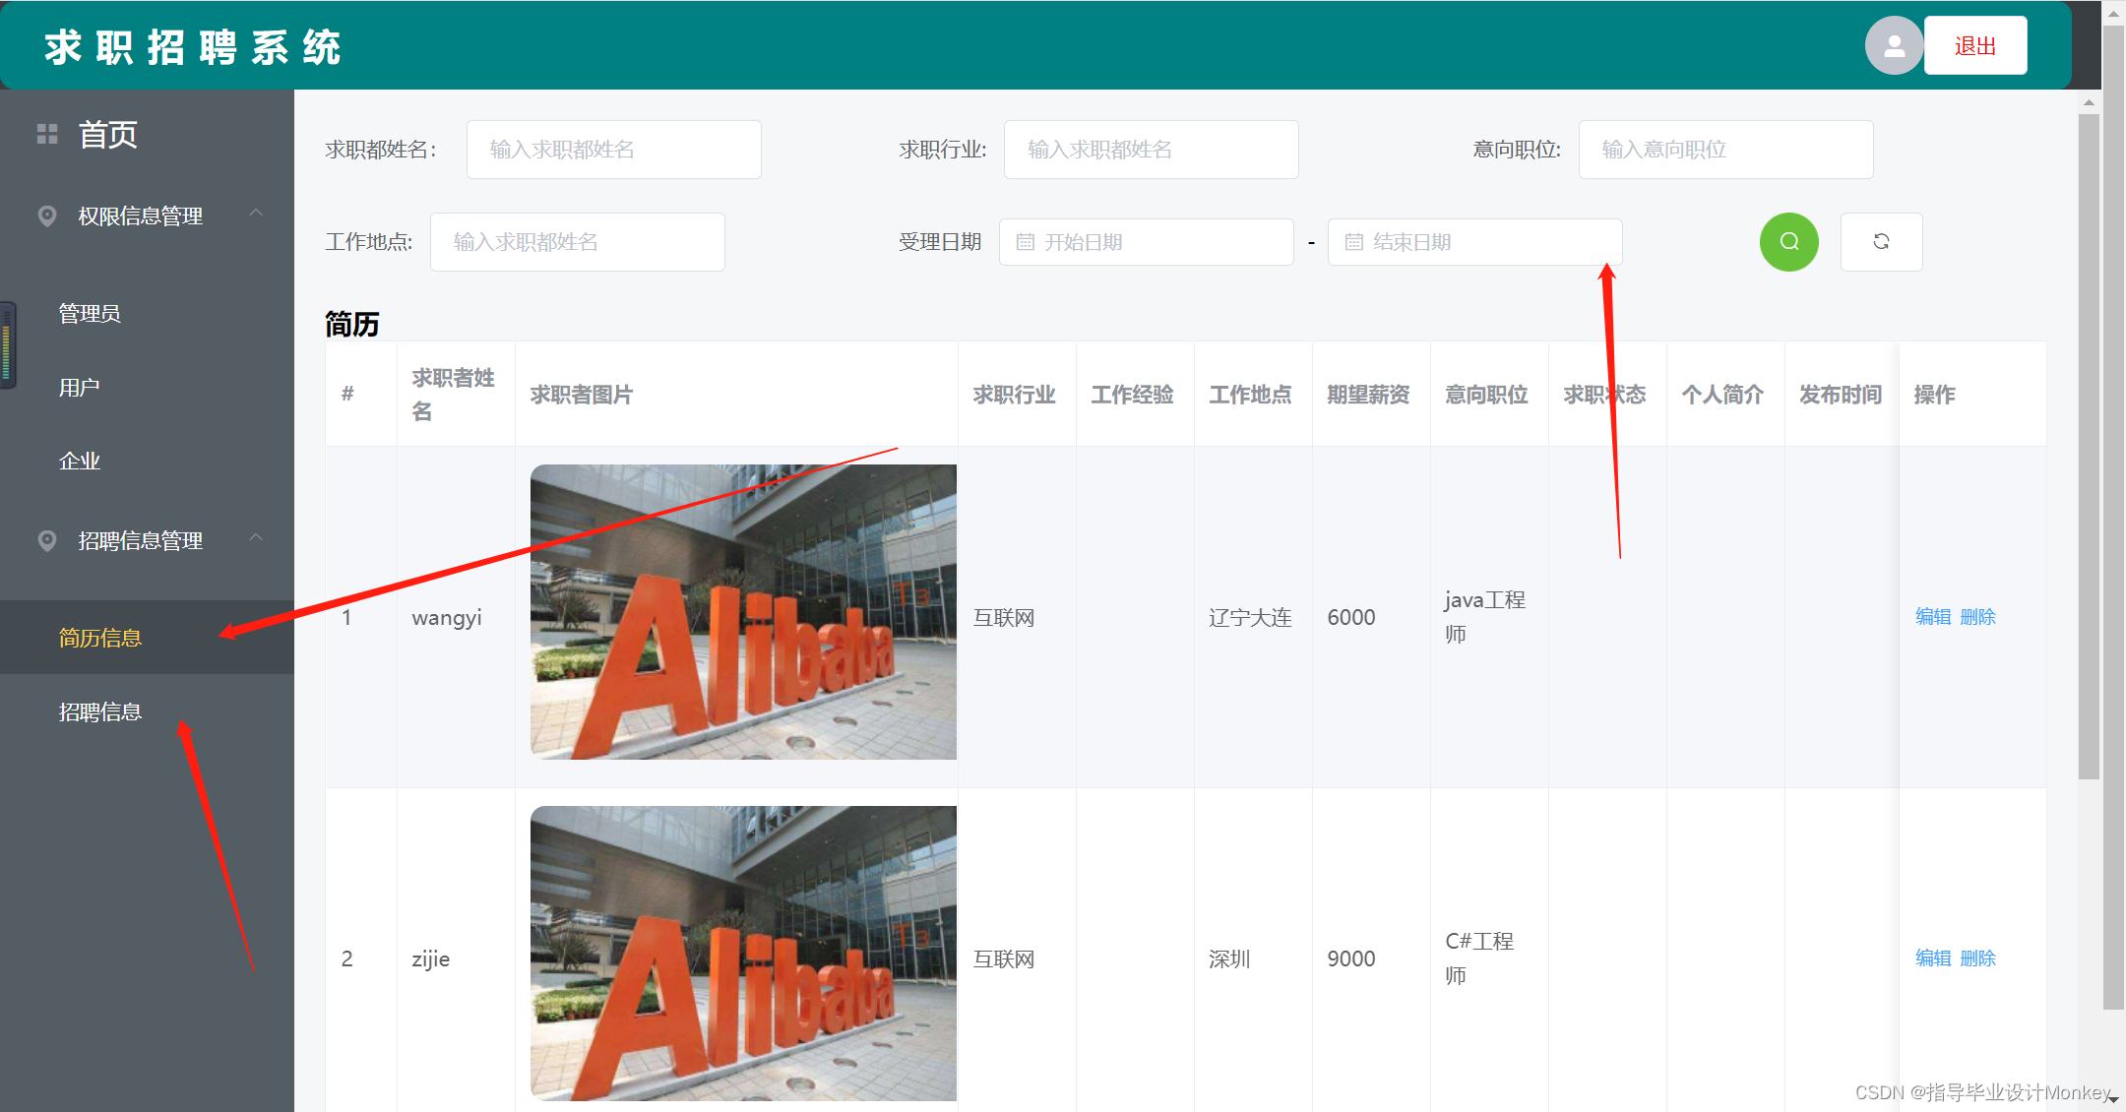2126x1112 pixels.
Task: Click the 招聘信息管理 location pin icon
Action: click(x=46, y=540)
